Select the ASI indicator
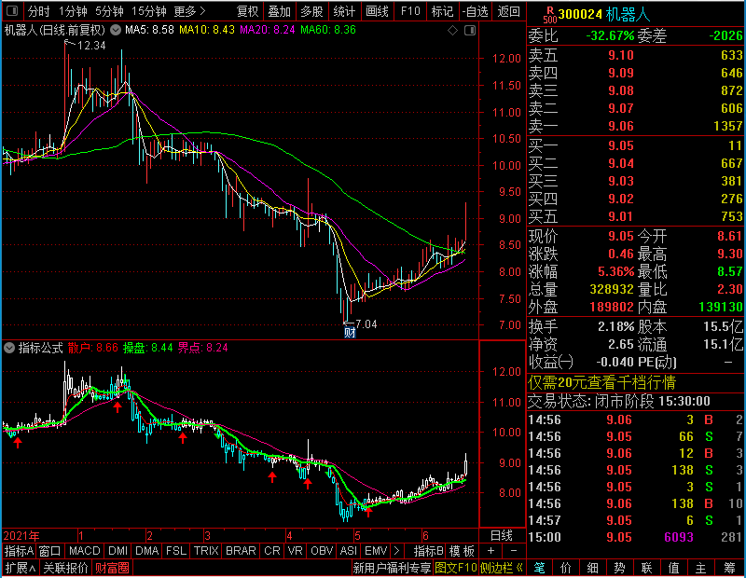This screenshot has width=746, height=578. tap(348, 551)
